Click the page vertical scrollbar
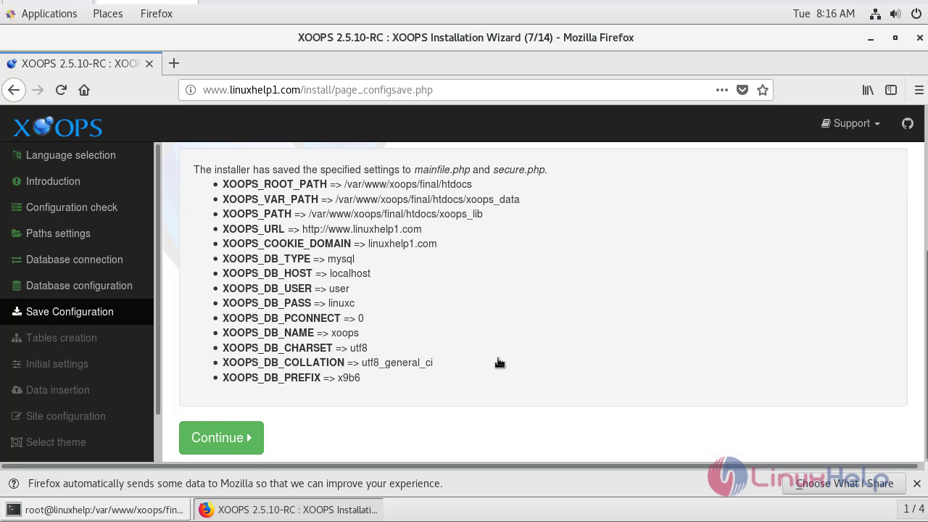 [927, 354]
